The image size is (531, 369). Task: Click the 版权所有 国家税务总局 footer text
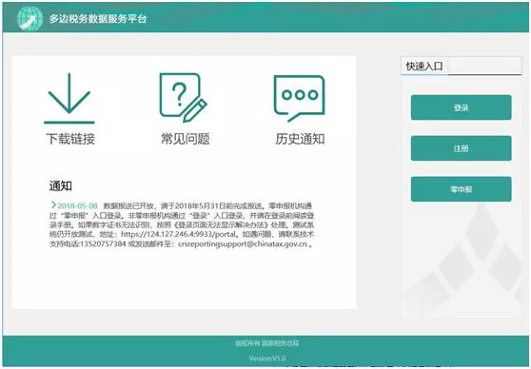(x=267, y=343)
